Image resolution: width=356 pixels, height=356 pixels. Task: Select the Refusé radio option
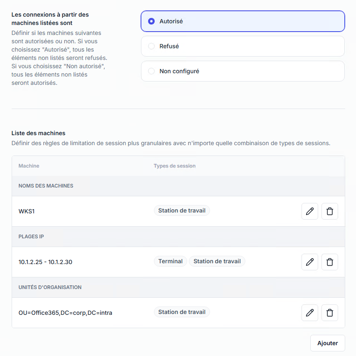click(151, 46)
